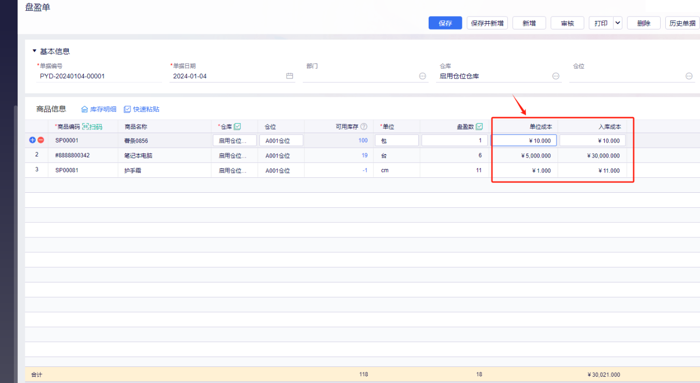
Task: Click available stock link -1
Action: (365, 171)
